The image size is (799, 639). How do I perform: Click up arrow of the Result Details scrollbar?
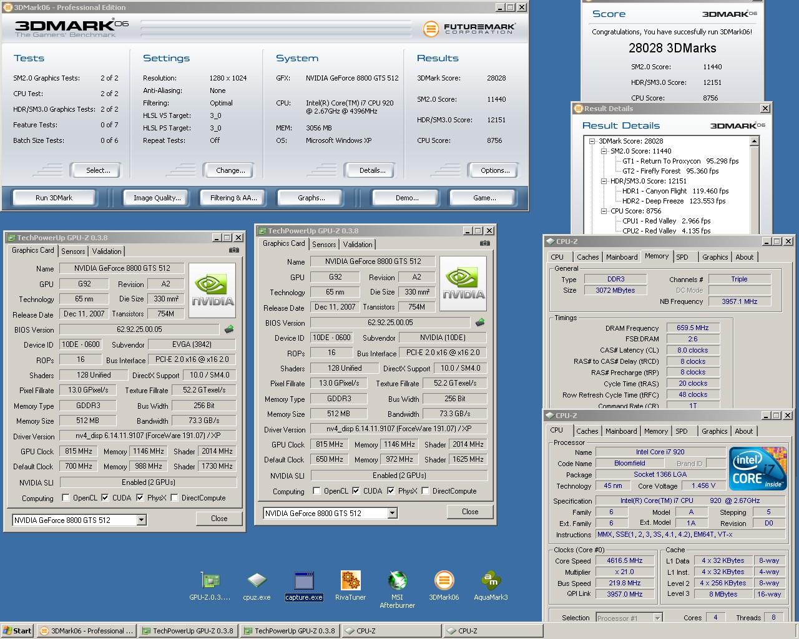754,141
